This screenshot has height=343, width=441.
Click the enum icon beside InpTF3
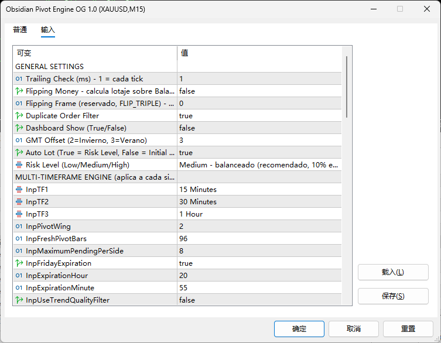click(19, 214)
